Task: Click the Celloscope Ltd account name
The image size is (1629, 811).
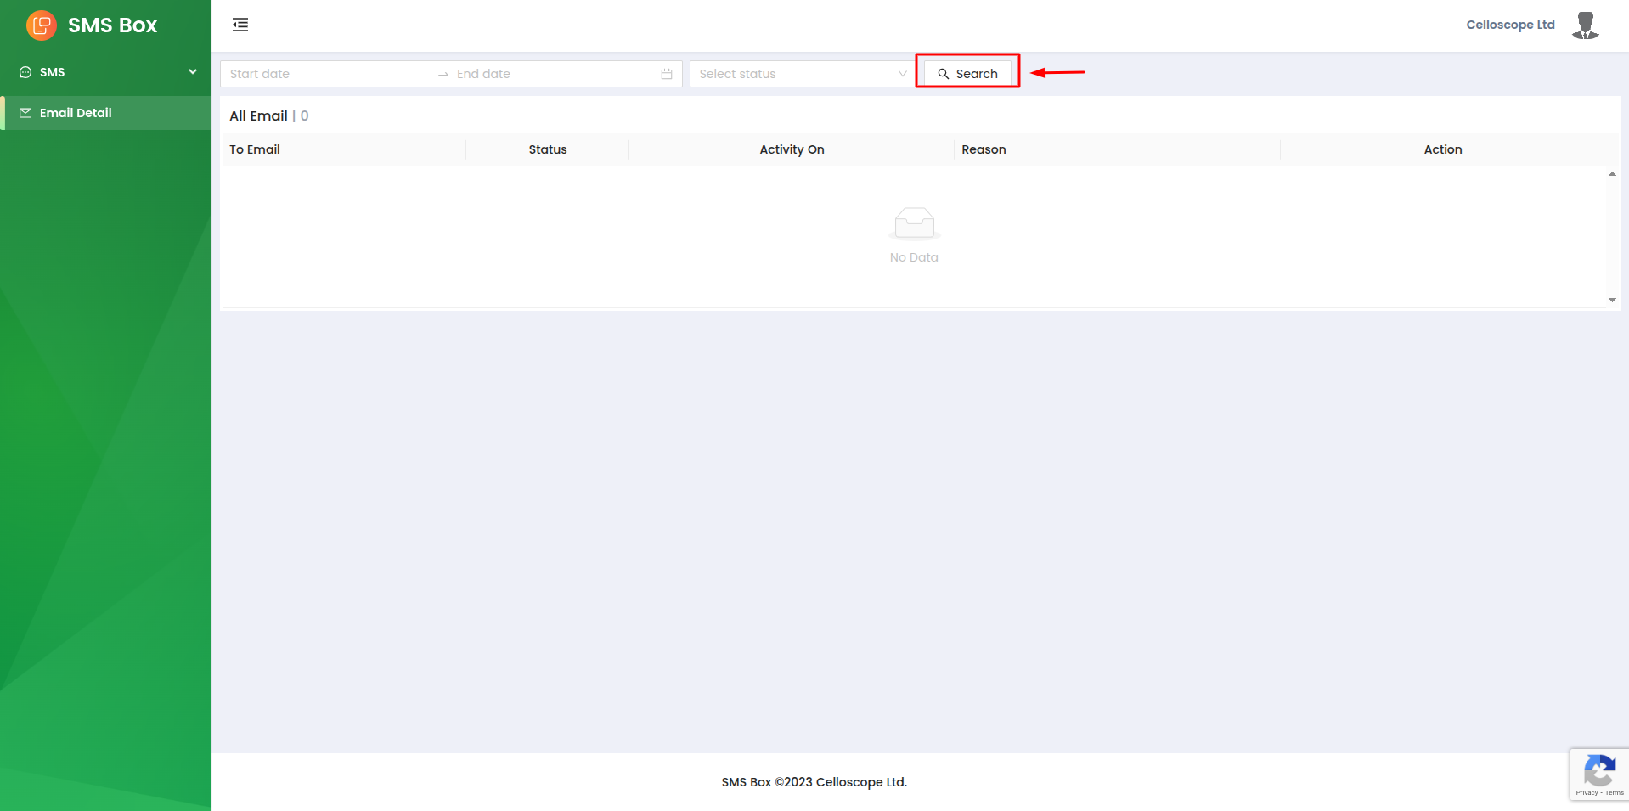Action: coord(1510,25)
